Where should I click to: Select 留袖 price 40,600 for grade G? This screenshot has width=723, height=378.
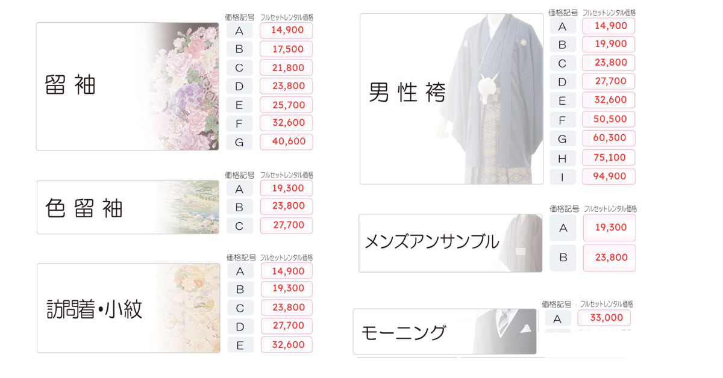coord(287,142)
